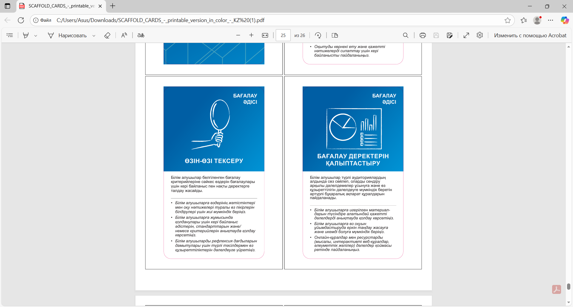Enter full screen mode
Image resolution: width=573 pixels, height=307 pixels.
(466, 35)
